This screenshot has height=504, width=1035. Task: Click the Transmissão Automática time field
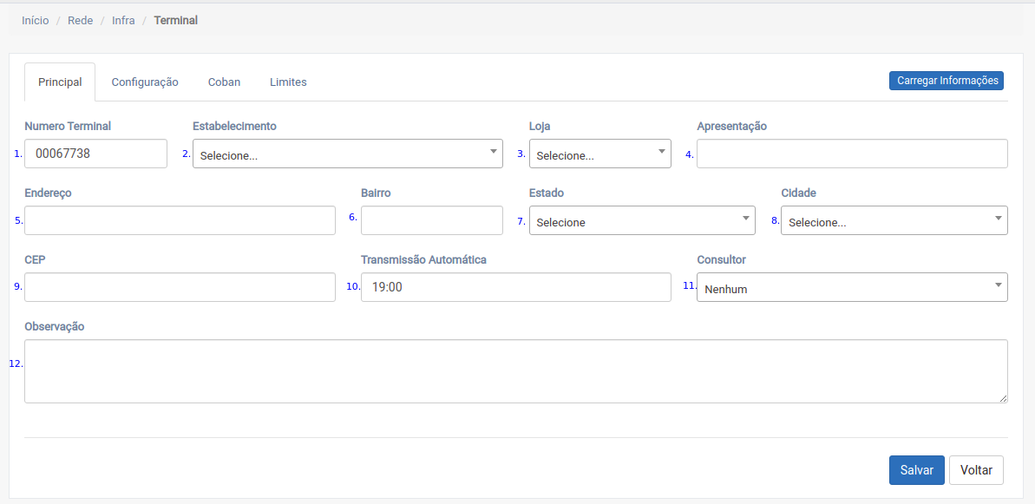pyautogui.click(x=515, y=287)
